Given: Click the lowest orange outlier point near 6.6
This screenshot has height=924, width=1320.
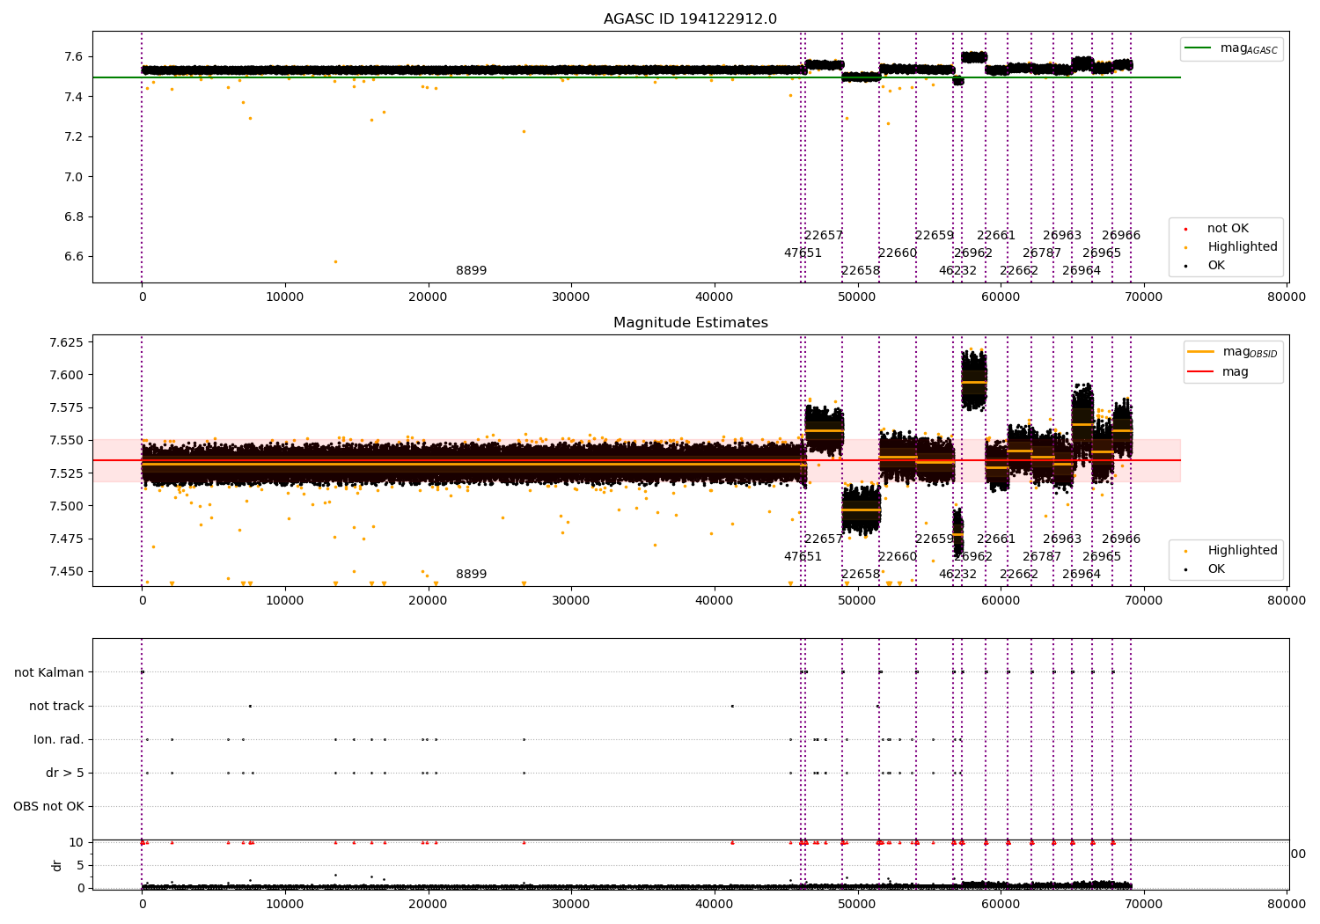Looking at the screenshot, I should 335,261.
